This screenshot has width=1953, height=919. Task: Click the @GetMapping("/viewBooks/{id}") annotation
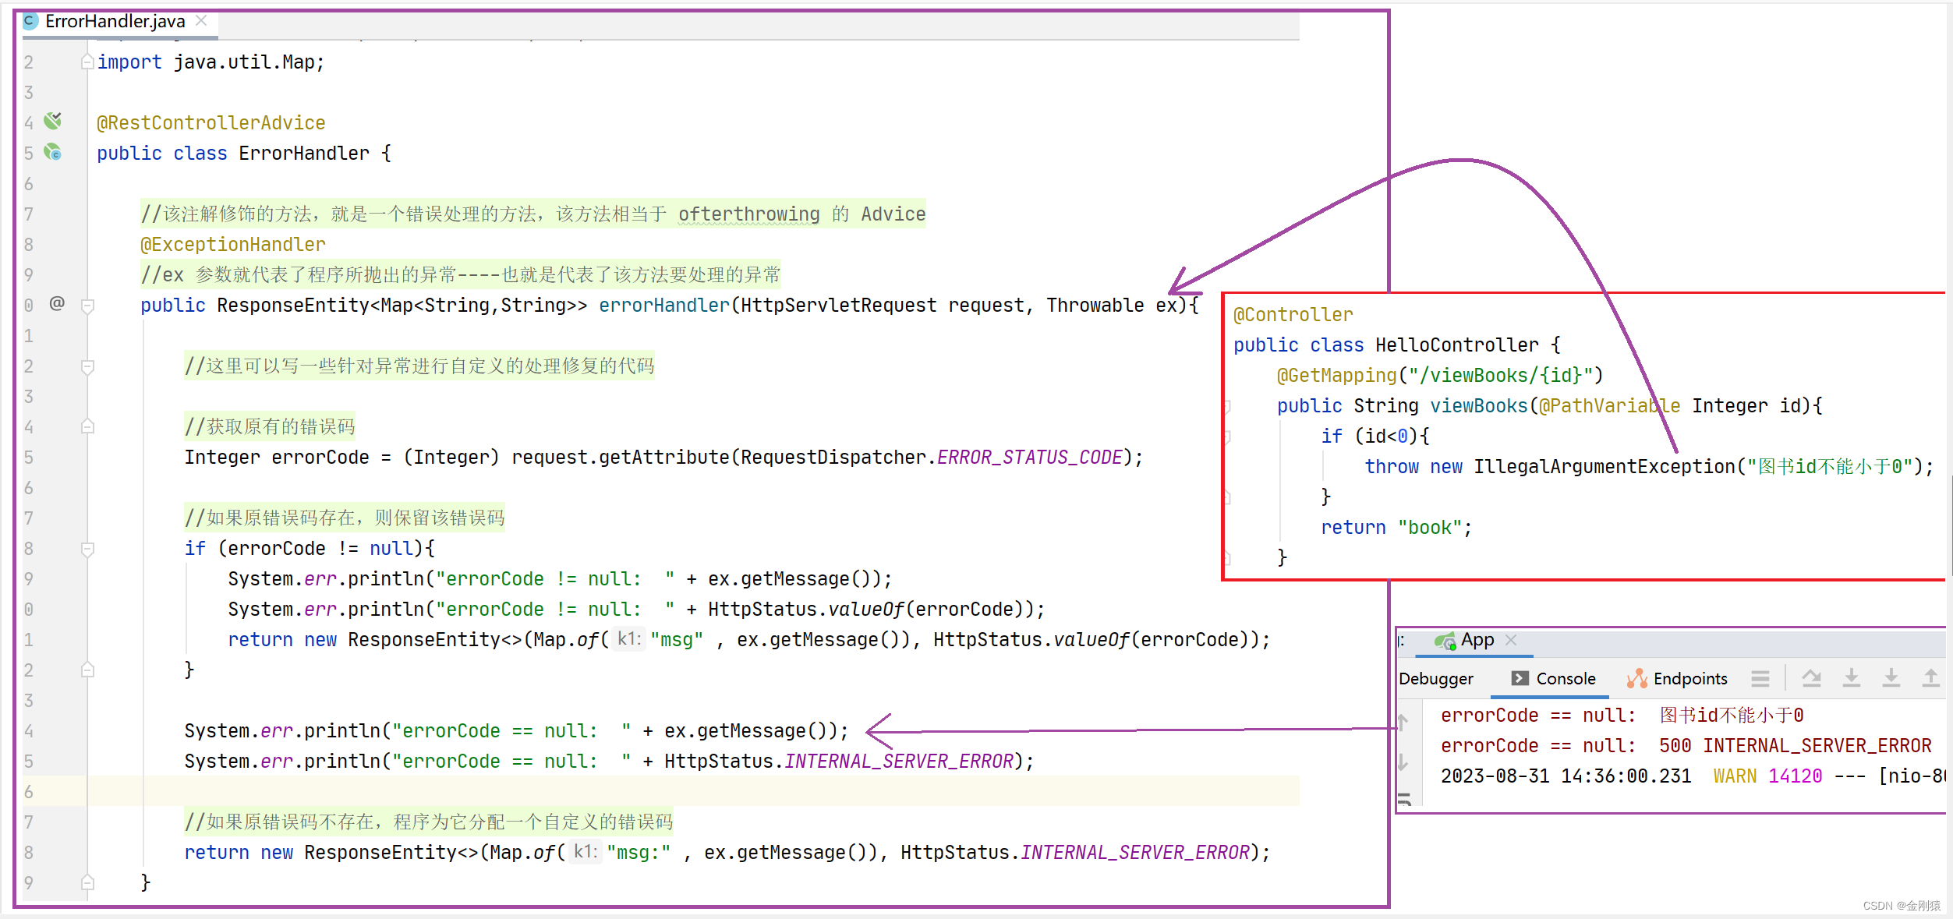click(x=1440, y=376)
